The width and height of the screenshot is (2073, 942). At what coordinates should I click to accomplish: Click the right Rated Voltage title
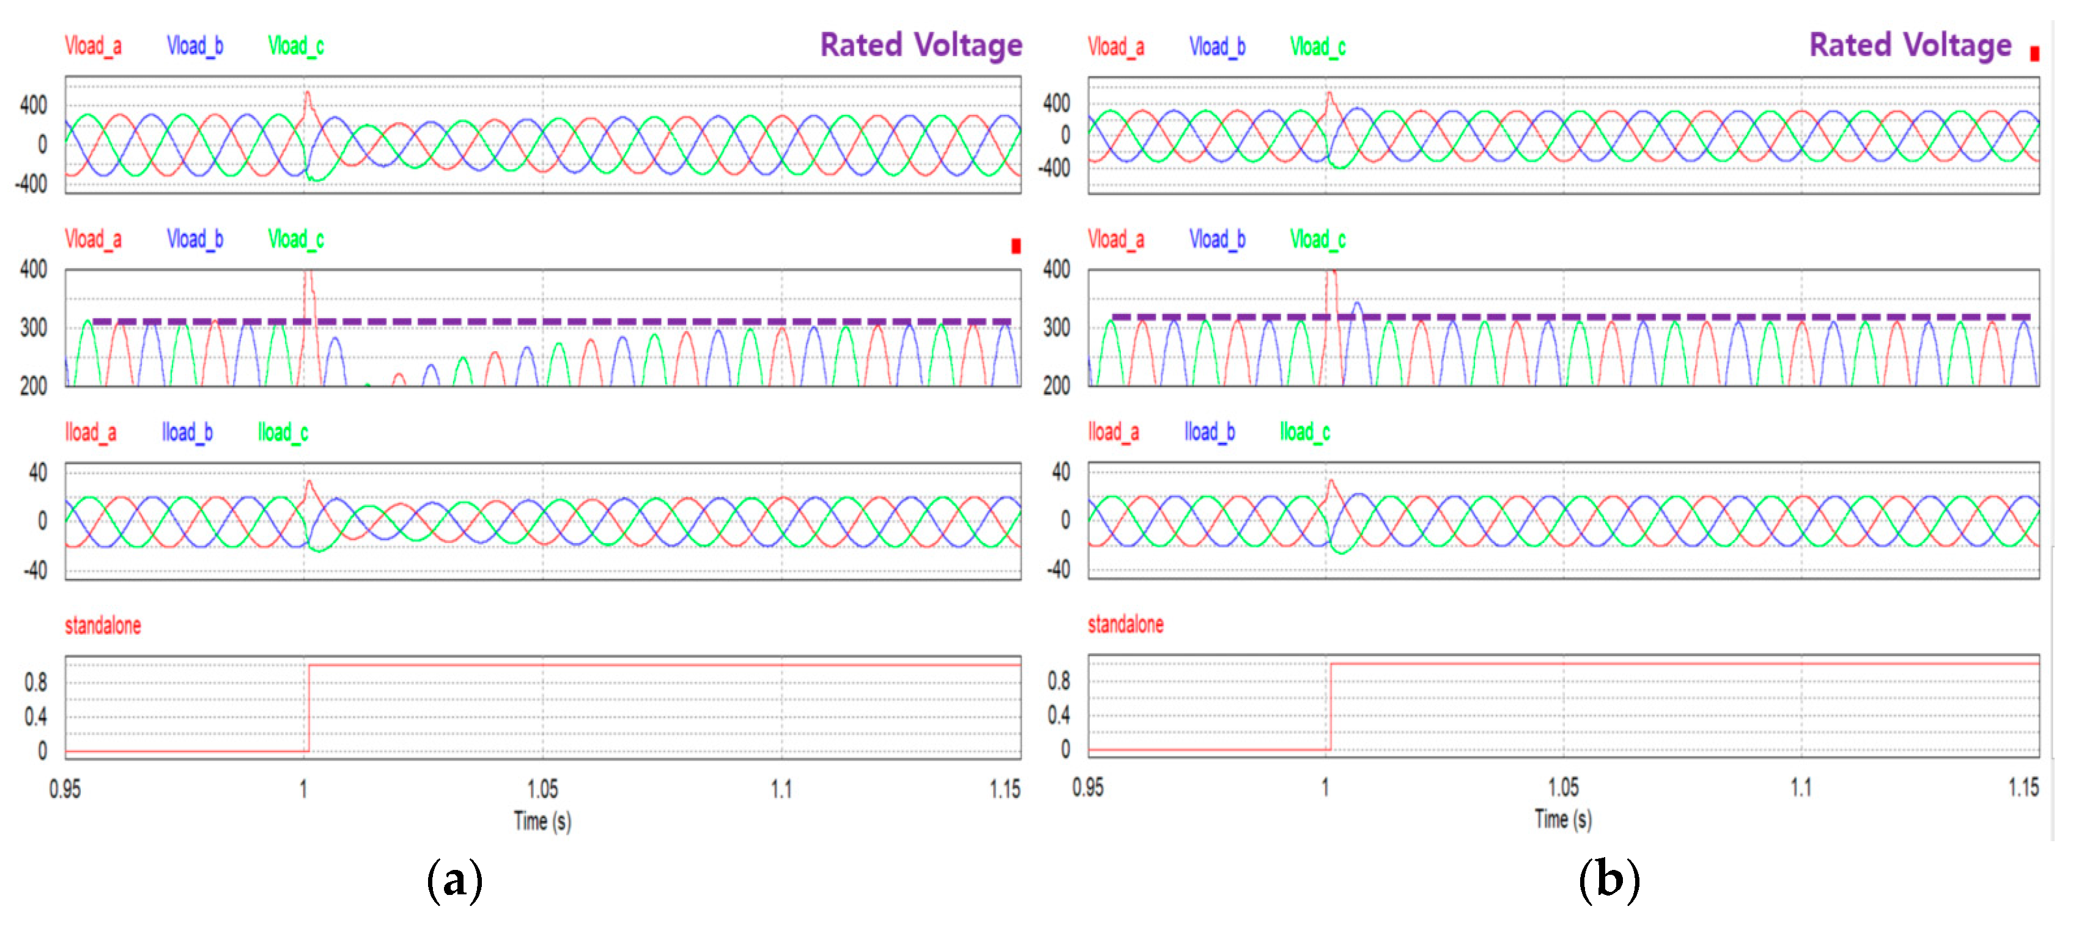1910,45
